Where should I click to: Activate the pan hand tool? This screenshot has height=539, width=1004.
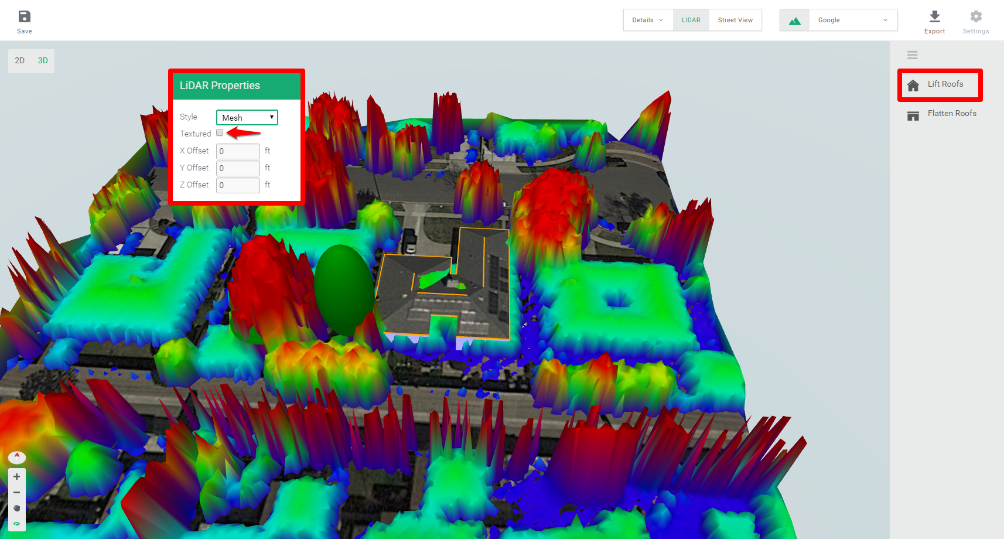(x=17, y=508)
